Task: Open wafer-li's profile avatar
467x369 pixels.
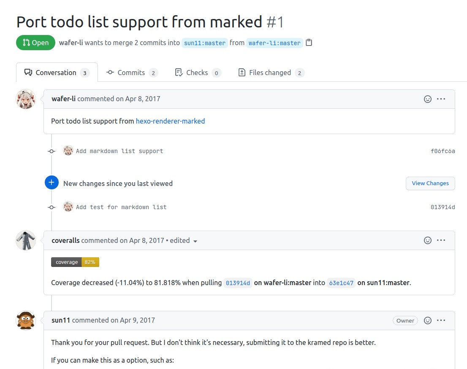Action: tap(26, 100)
